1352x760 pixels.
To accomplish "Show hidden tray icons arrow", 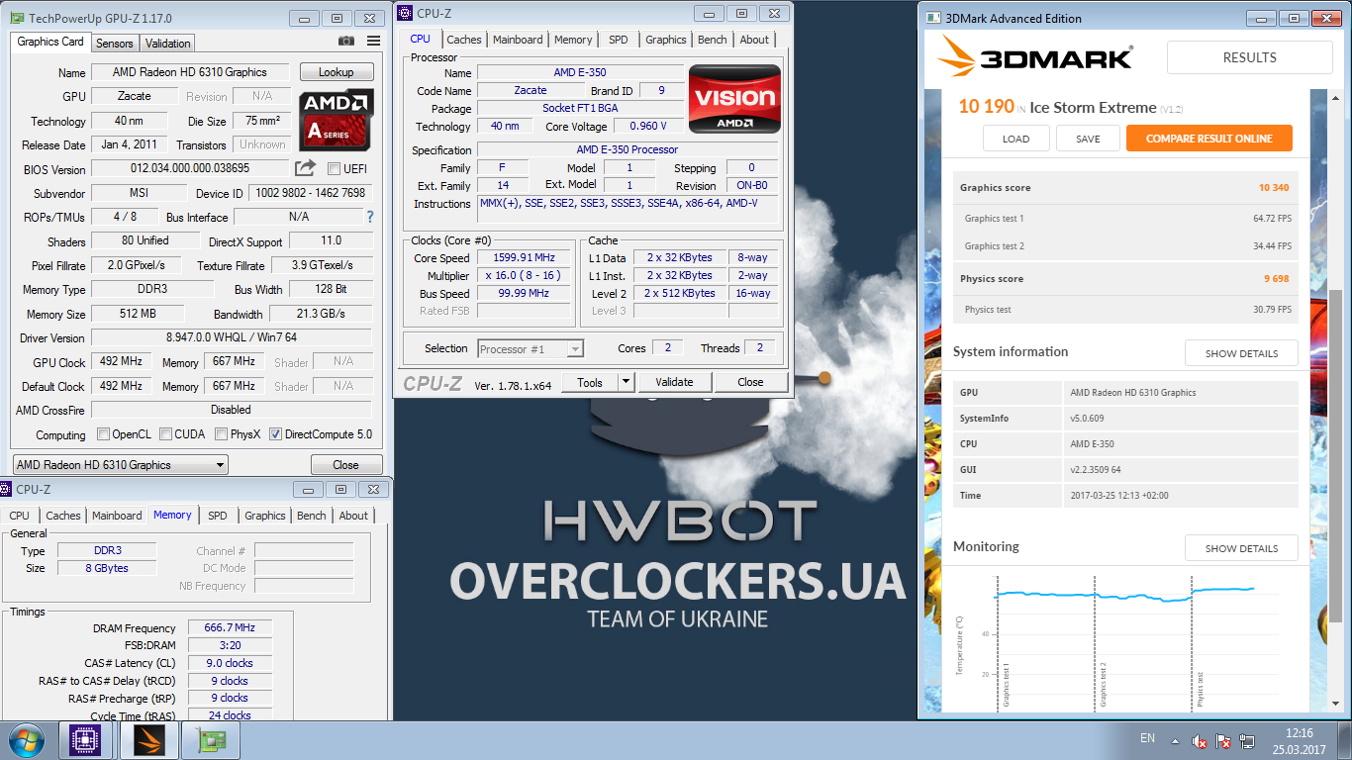I will tap(1175, 740).
